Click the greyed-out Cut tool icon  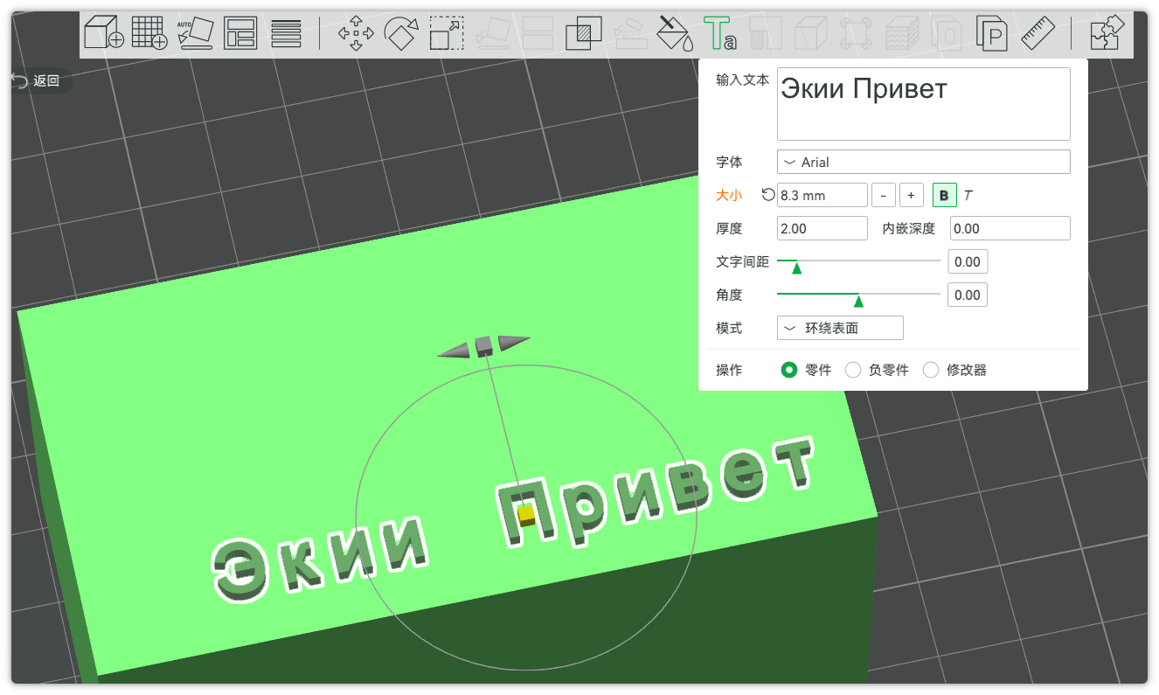click(x=538, y=34)
